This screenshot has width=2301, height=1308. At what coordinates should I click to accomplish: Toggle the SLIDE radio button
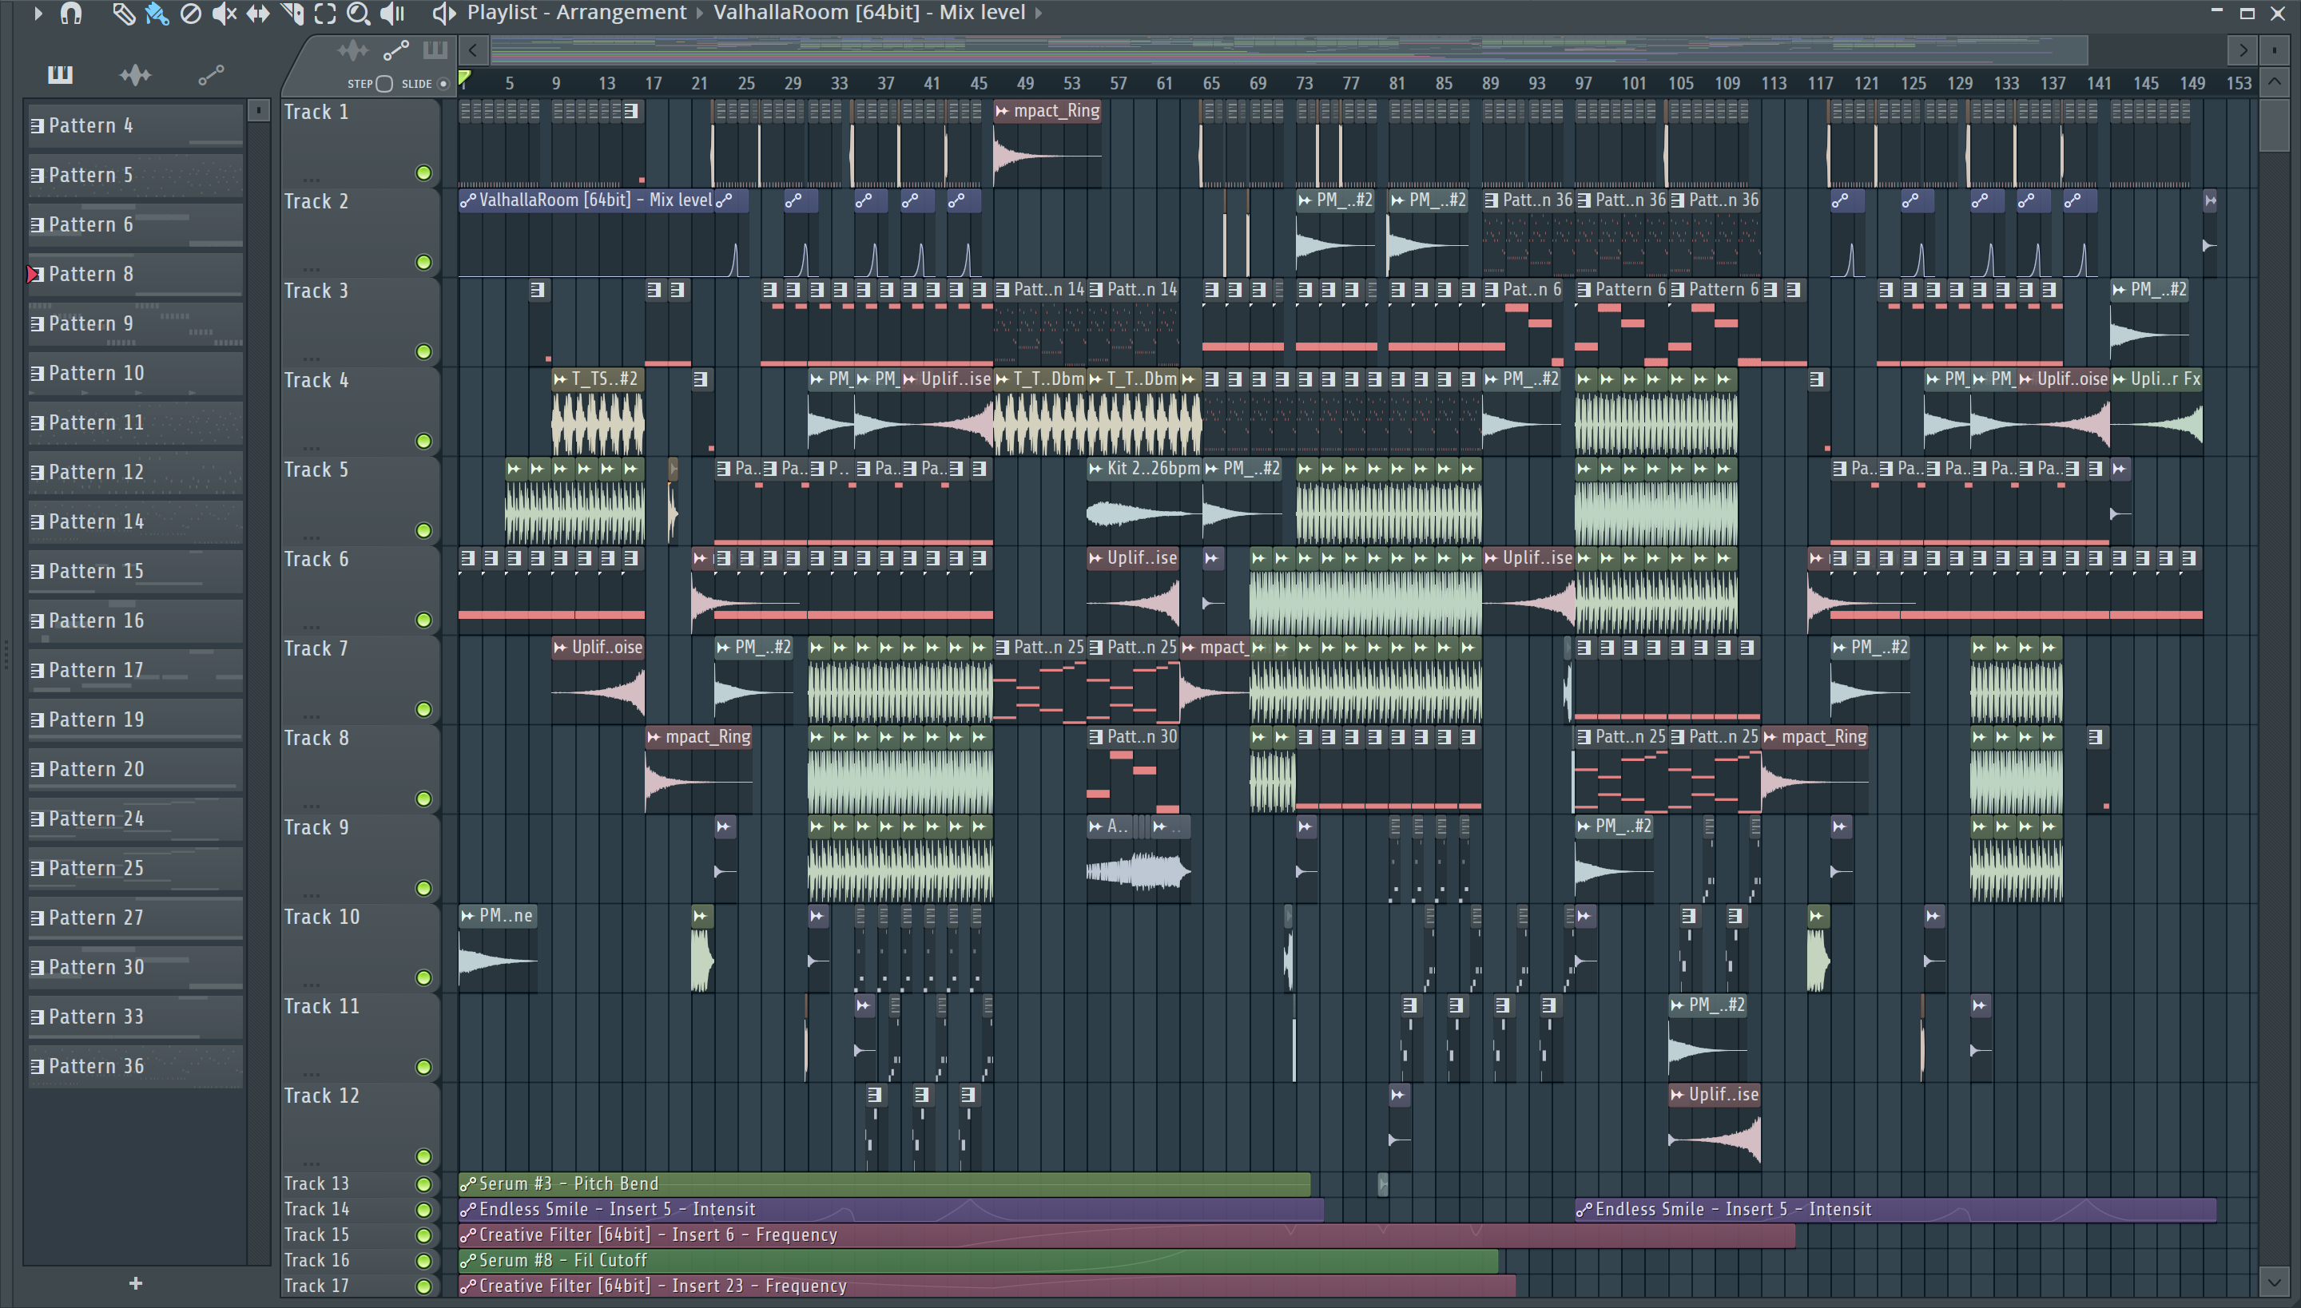click(x=443, y=84)
